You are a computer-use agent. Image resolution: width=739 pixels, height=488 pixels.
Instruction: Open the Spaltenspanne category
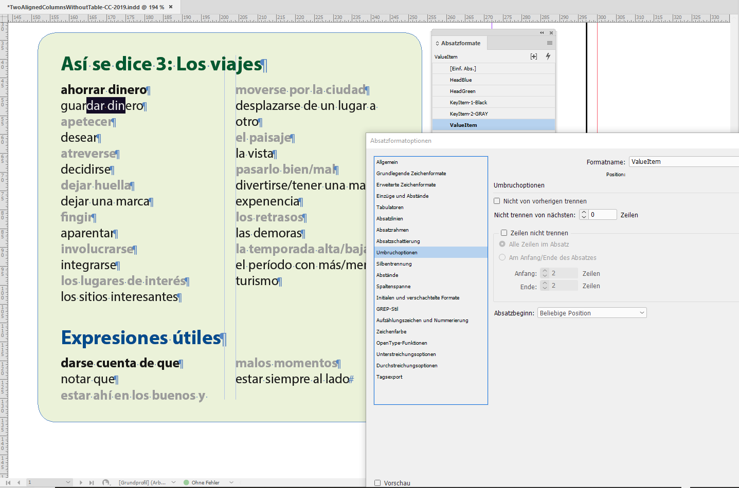[431, 286]
